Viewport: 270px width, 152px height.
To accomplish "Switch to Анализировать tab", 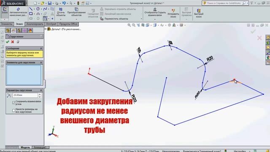I will click(35, 24).
